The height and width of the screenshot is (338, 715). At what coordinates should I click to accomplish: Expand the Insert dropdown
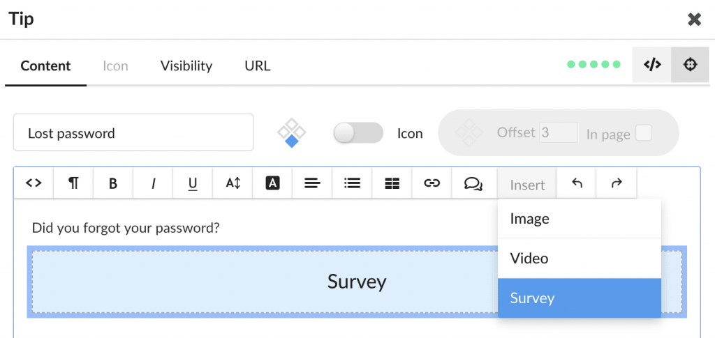527,184
